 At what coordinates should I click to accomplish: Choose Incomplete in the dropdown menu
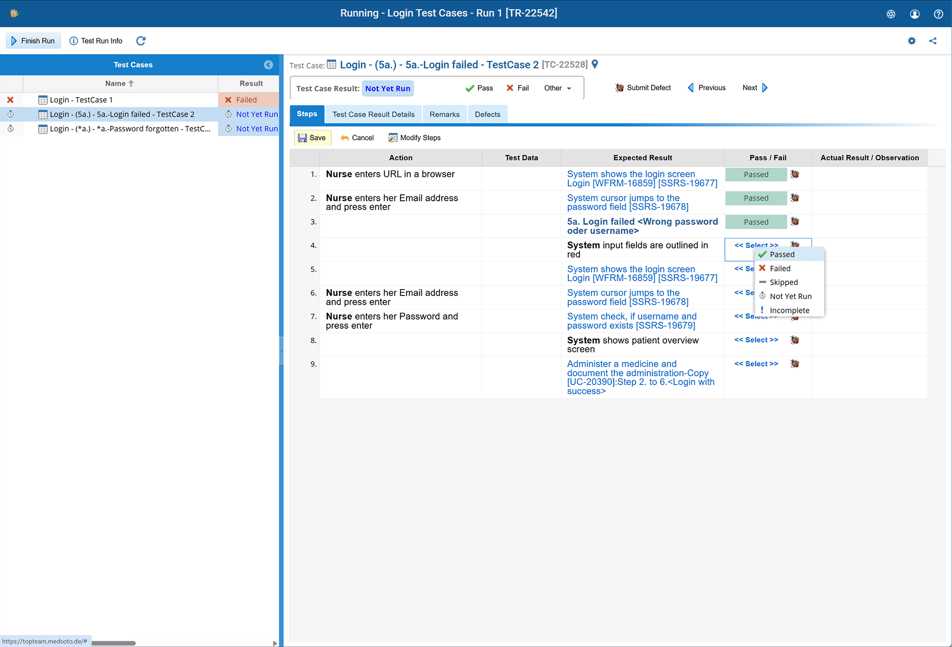tap(789, 310)
